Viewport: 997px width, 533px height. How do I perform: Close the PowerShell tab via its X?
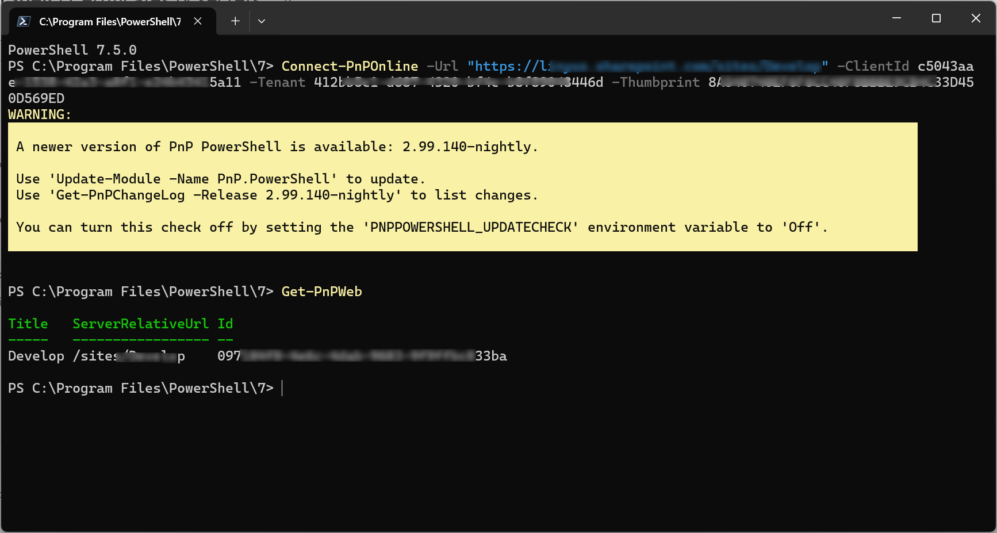click(x=198, y=21)
